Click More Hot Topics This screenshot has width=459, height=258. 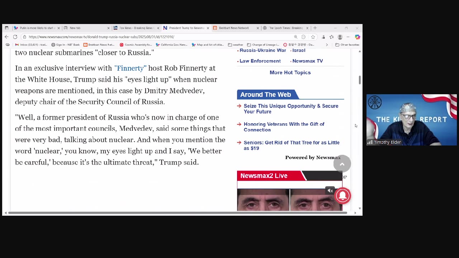click(290, 72)
